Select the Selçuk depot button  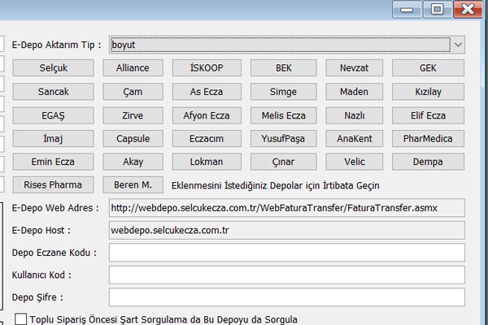tap(53, 67)
